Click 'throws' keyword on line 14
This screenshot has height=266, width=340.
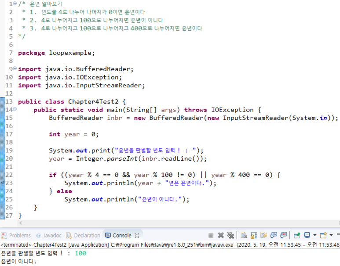coord(196,110)
